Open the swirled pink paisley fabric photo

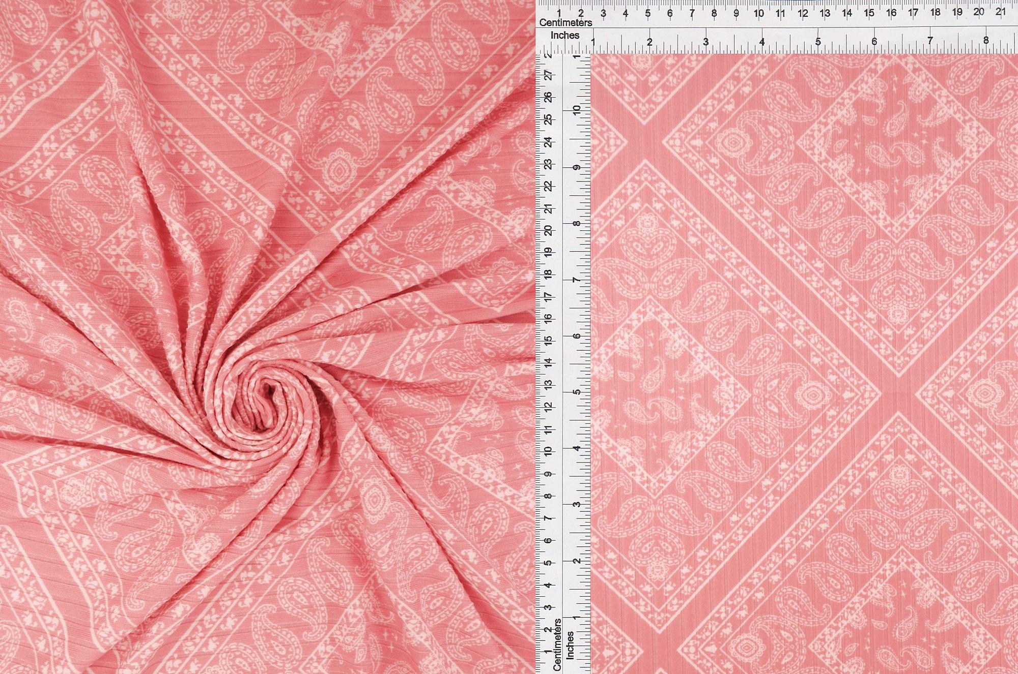267,337
